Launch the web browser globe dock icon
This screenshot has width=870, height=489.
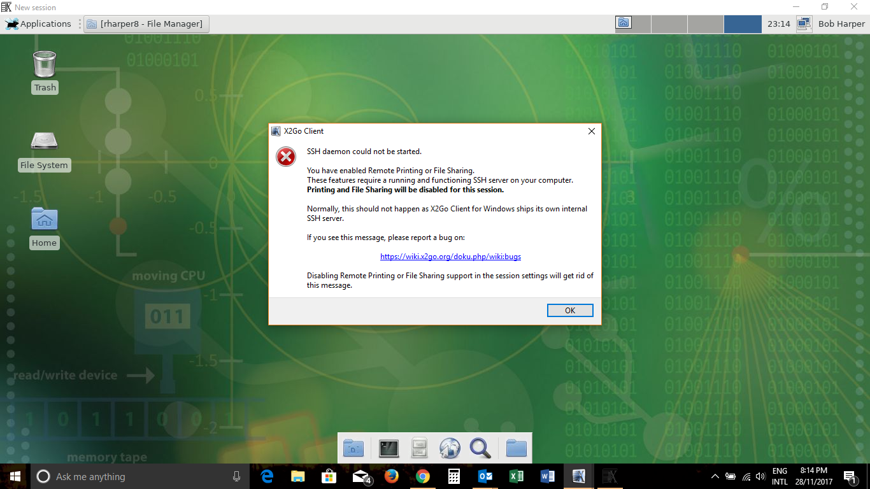pos(450,448)
